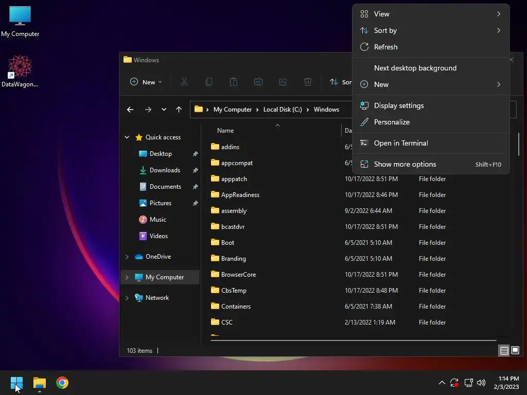Expand the Network tree node

click(x=127, y=298)
